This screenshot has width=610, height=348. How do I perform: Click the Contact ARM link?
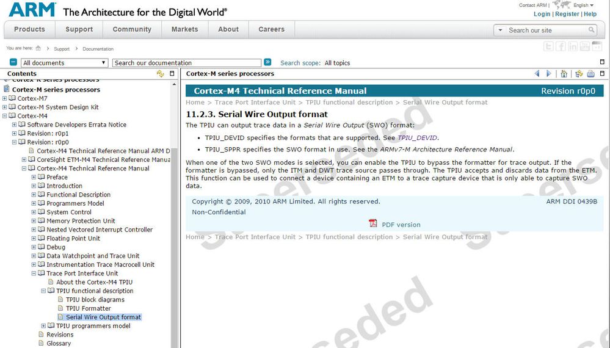pyautogui.click(x=533, y=5)
